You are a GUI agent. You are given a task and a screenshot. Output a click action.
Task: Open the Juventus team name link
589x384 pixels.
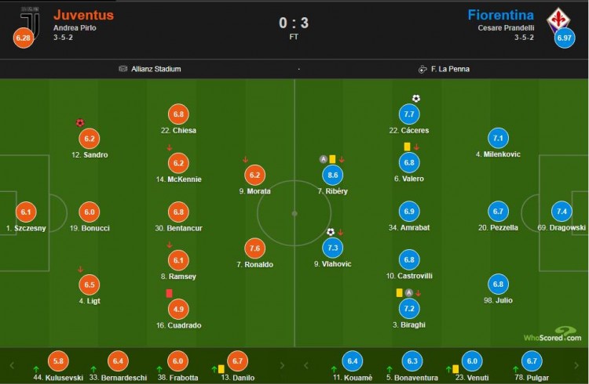[x=83, y=15]
